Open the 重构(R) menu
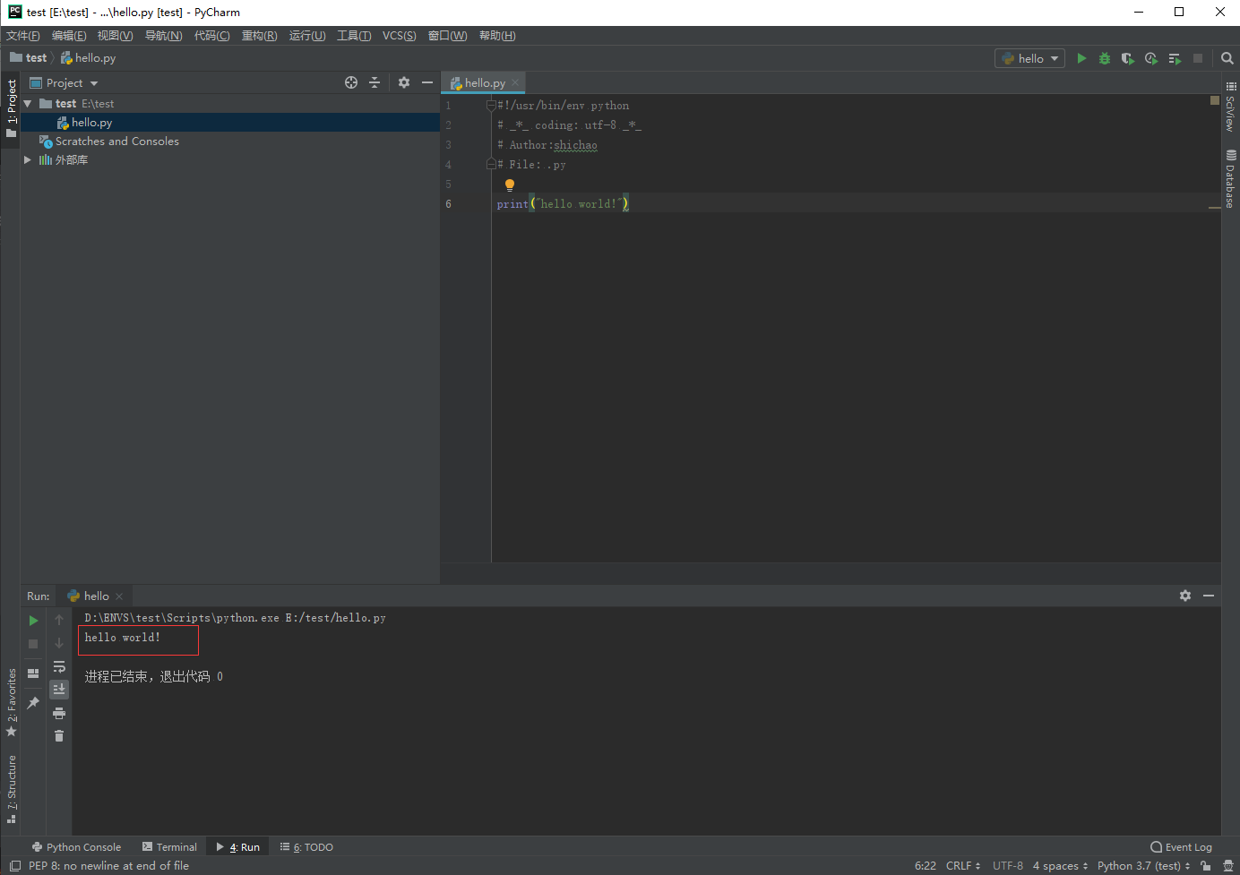 pos(260,36)
